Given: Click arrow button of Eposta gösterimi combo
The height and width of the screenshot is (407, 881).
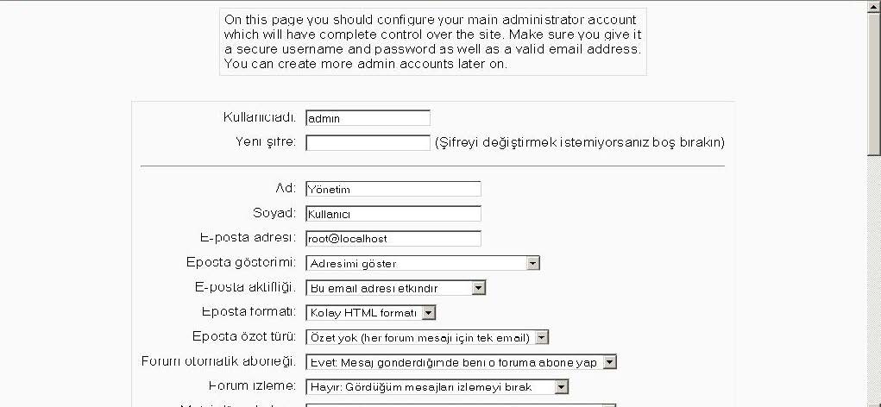Looking at the screenshot, I should 533,263.
